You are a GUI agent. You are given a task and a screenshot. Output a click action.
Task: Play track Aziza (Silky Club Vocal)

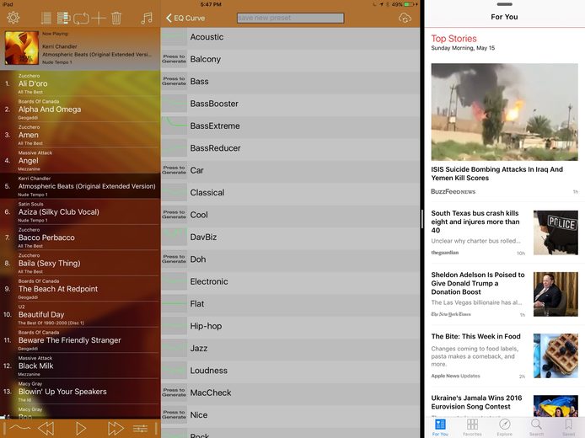pyautogui.click(x=80, y=211)
